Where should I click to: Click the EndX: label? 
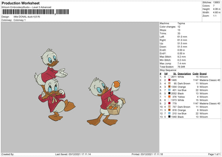click(x=163, y=50)
